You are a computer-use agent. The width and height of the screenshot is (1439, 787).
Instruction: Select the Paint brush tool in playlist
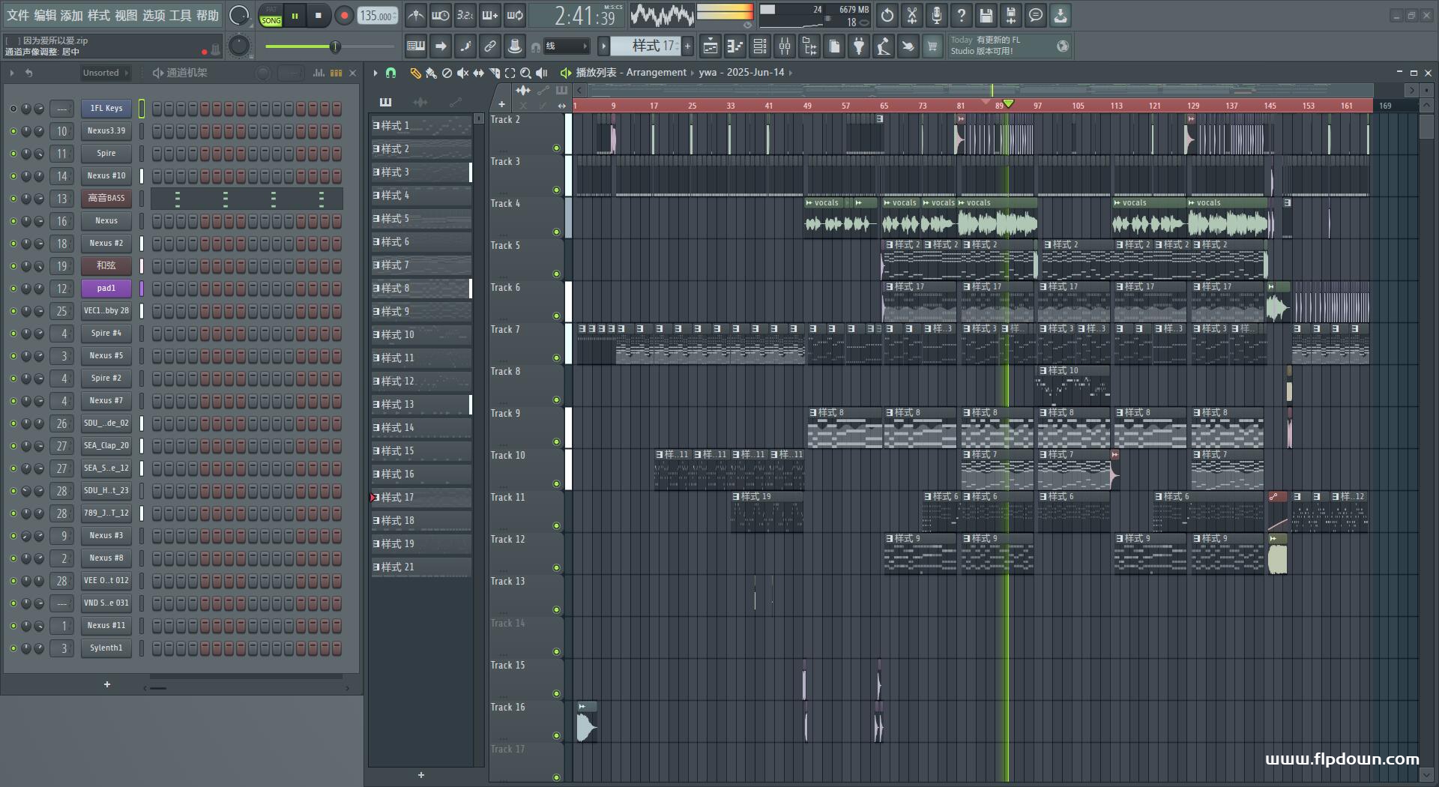[431, 73]
